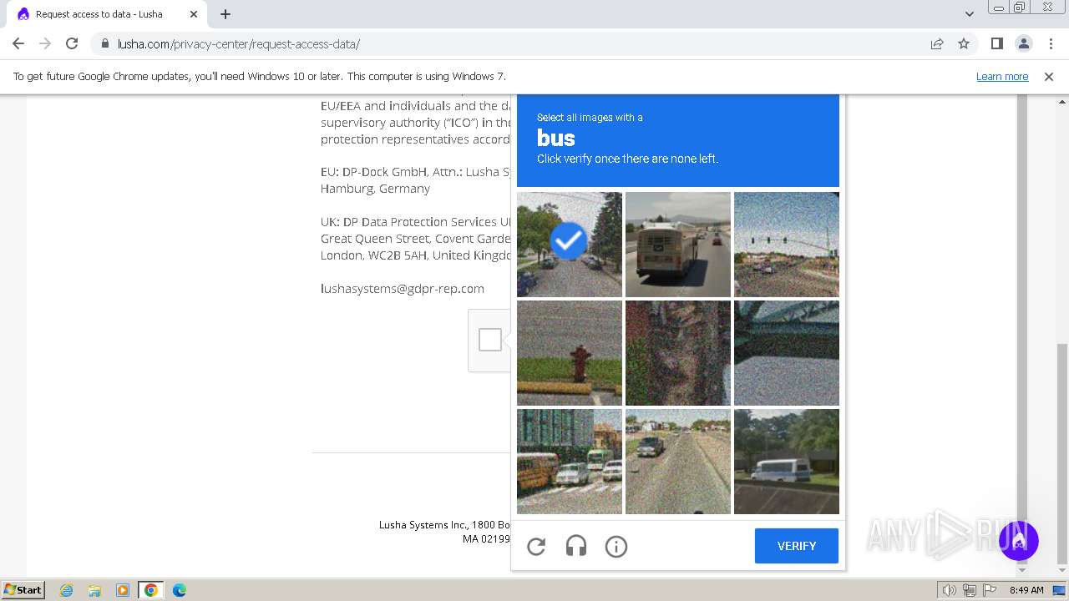Bookmark this tab with the star icon
Image resolution: width=1069 pixels, height=601 pixels.
(964, 44)
